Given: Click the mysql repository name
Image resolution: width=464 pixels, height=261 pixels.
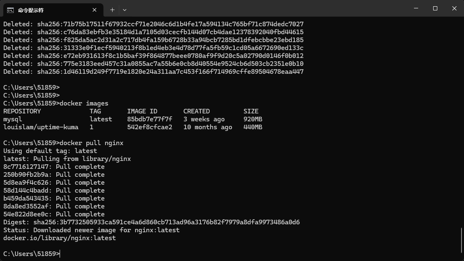Looking at the screenshot, I should 13,119.
